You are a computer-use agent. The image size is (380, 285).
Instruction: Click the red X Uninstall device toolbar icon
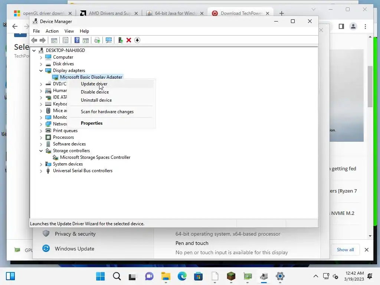pyautogui.click(x=129, y=40)
